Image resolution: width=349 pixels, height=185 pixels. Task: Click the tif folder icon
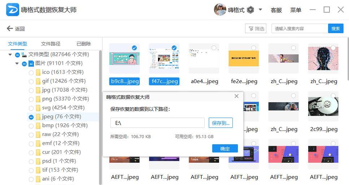(38, 170)
